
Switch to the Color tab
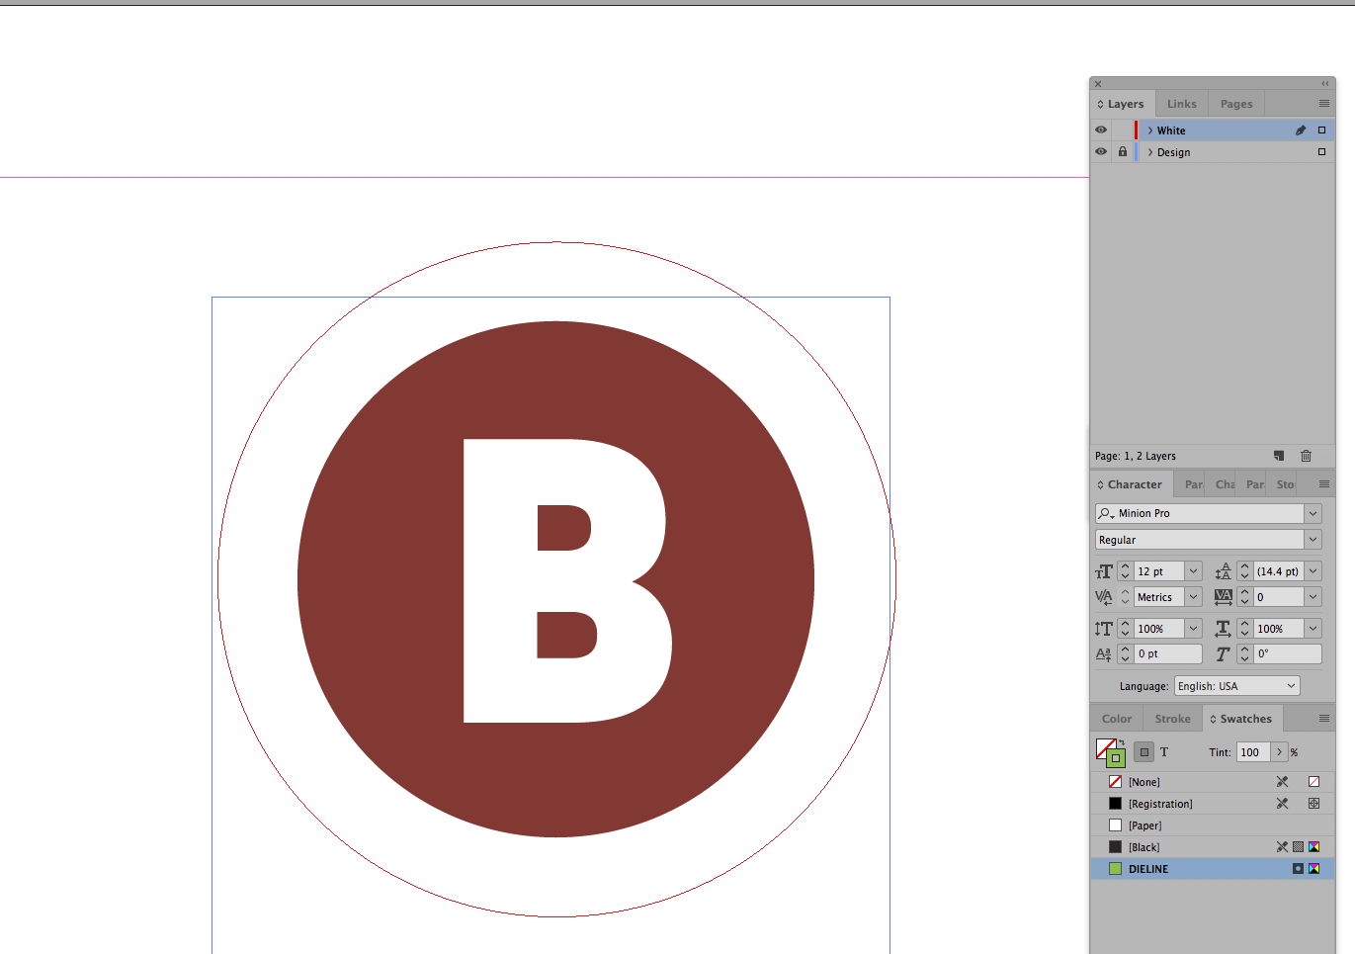1117,719
